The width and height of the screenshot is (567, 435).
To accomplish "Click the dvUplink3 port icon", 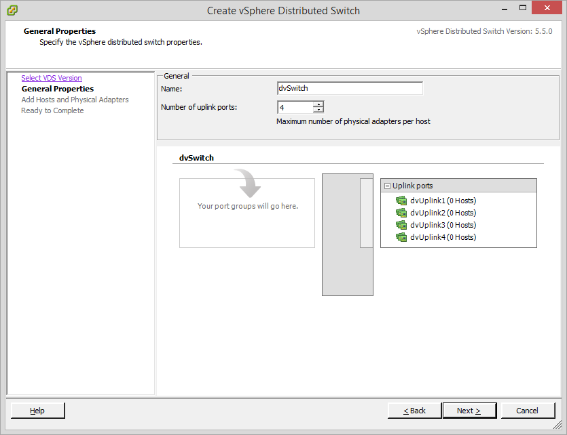I will coord(401,225).
